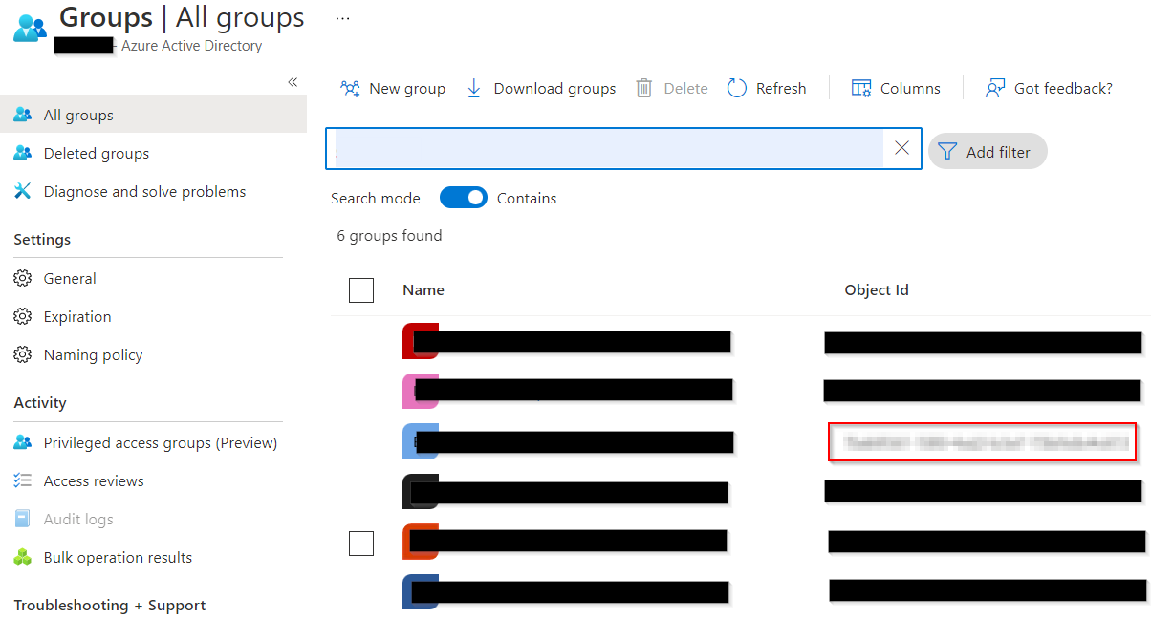Screen dimensions: 1151x619
Task: Click the Refresh button label
Action: coord(781,88)
